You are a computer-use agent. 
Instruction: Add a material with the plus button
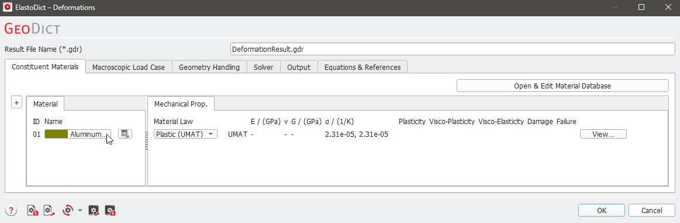click(16, 102)
